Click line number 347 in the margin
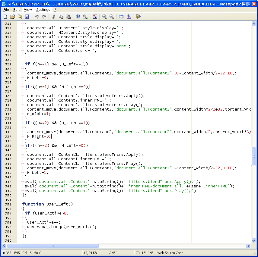 [x=8, y=182]
